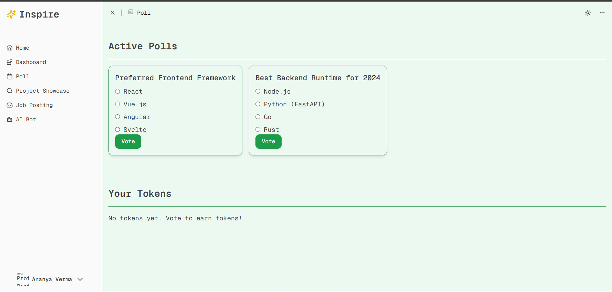Toggle light mode with the sun icon
612x292 pixels.
point(588,13)
